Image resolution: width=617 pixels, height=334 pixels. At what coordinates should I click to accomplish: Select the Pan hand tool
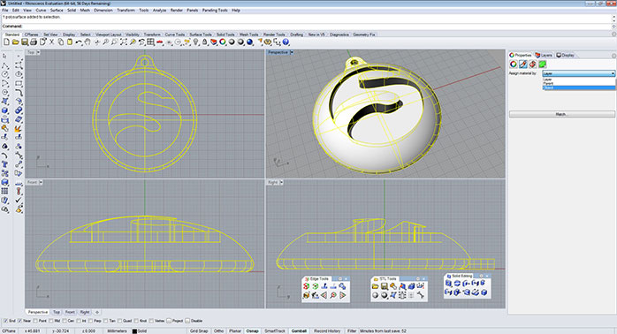[88, 42]
